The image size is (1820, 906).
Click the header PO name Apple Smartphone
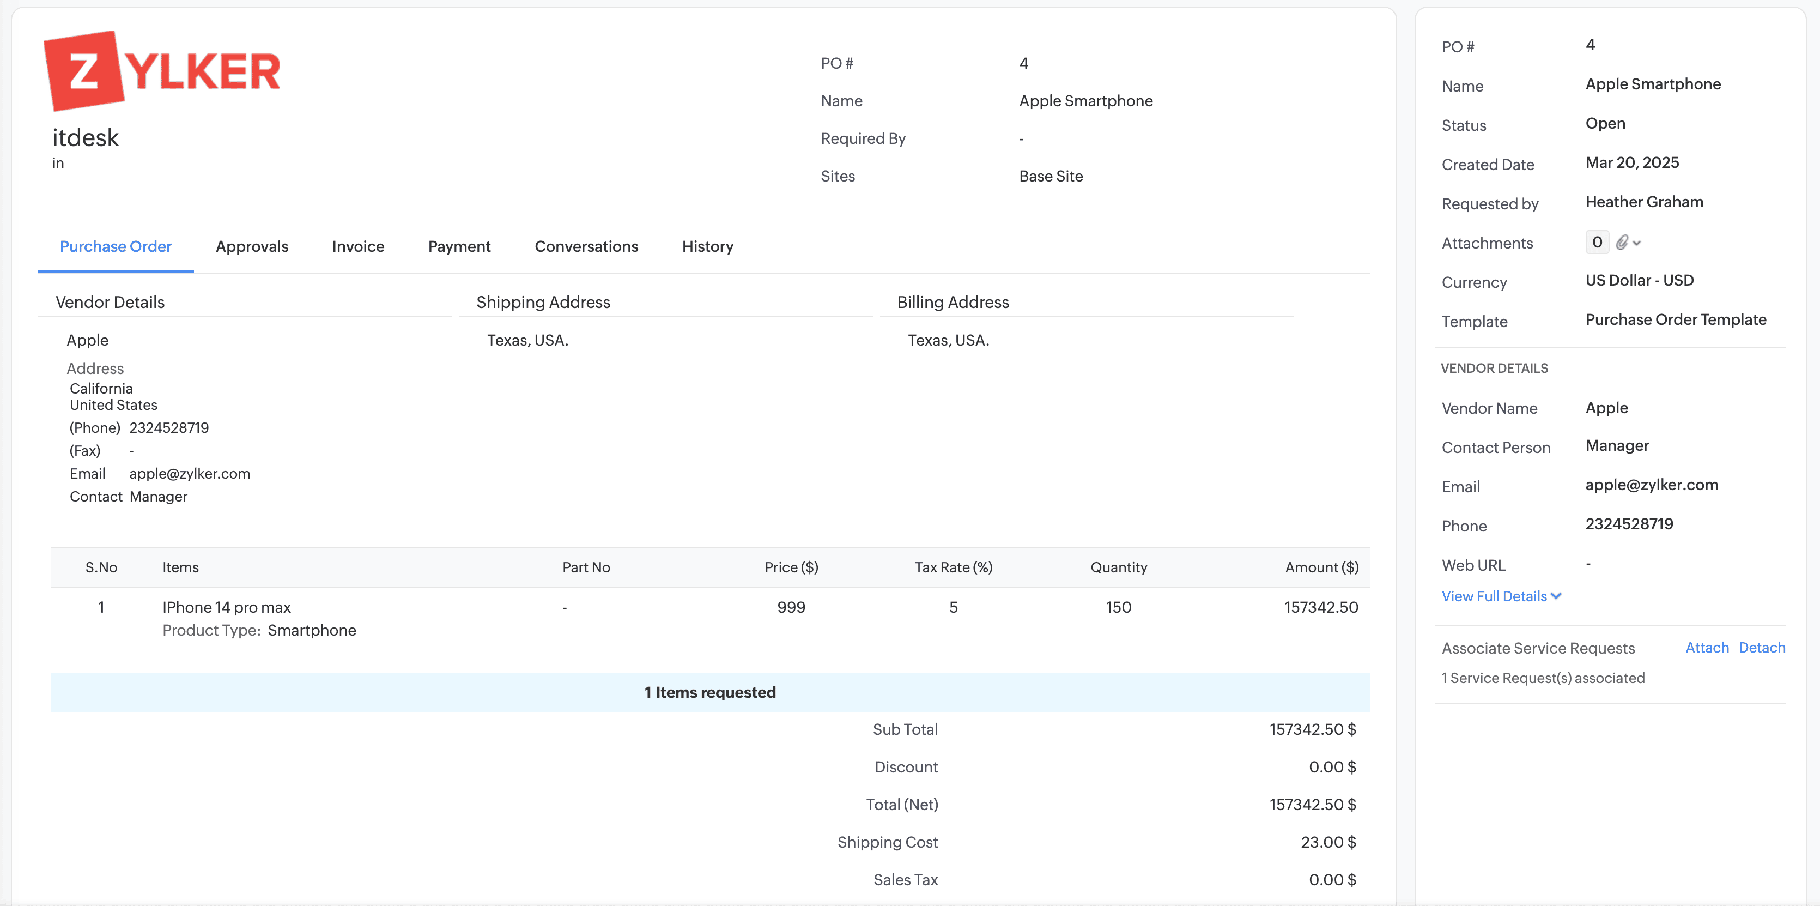[1086, 101]
